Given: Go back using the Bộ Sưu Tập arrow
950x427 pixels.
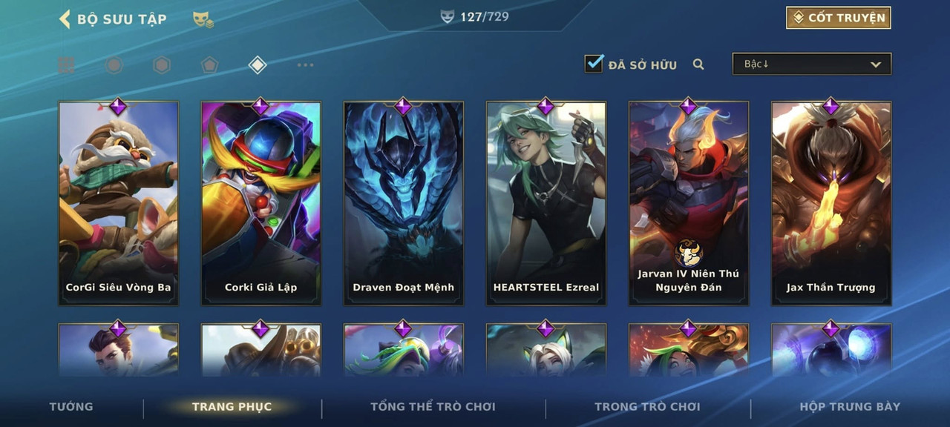Looking at the screenshot, I should tap(65, 19).
